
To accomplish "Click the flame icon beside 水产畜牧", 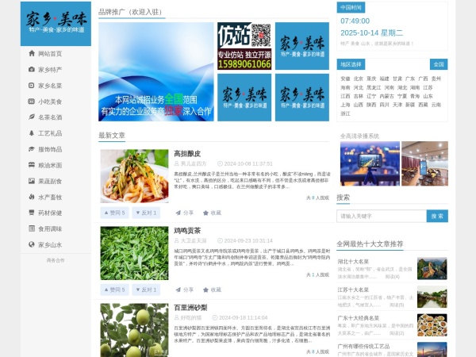I will (32, 197).
